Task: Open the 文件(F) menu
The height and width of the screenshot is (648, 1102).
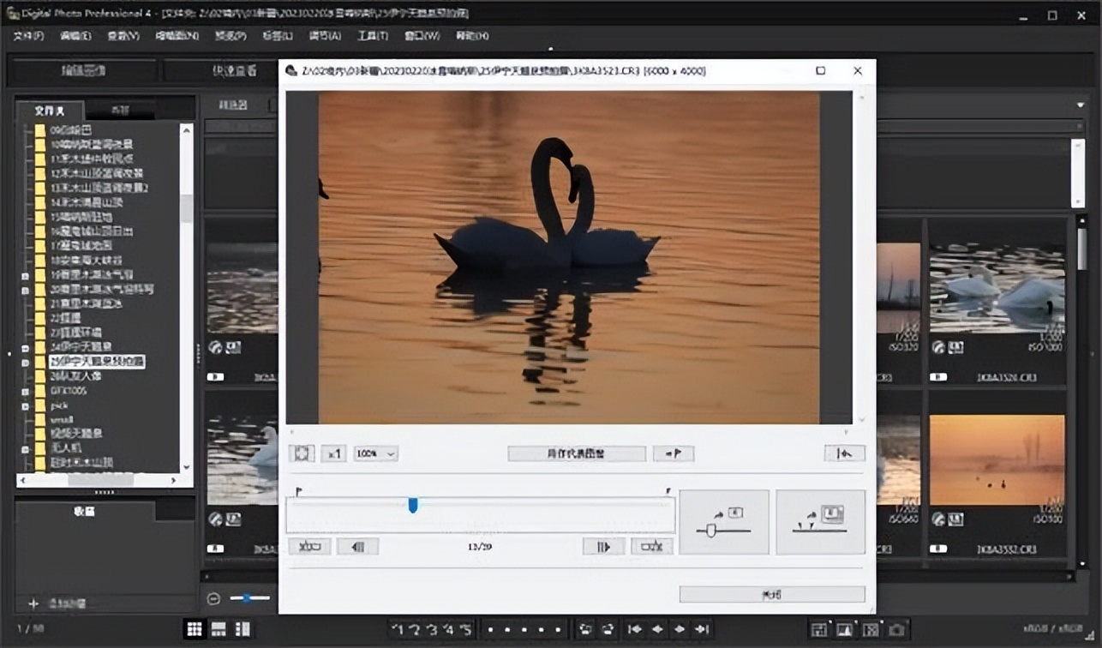Action: (28, 36)
